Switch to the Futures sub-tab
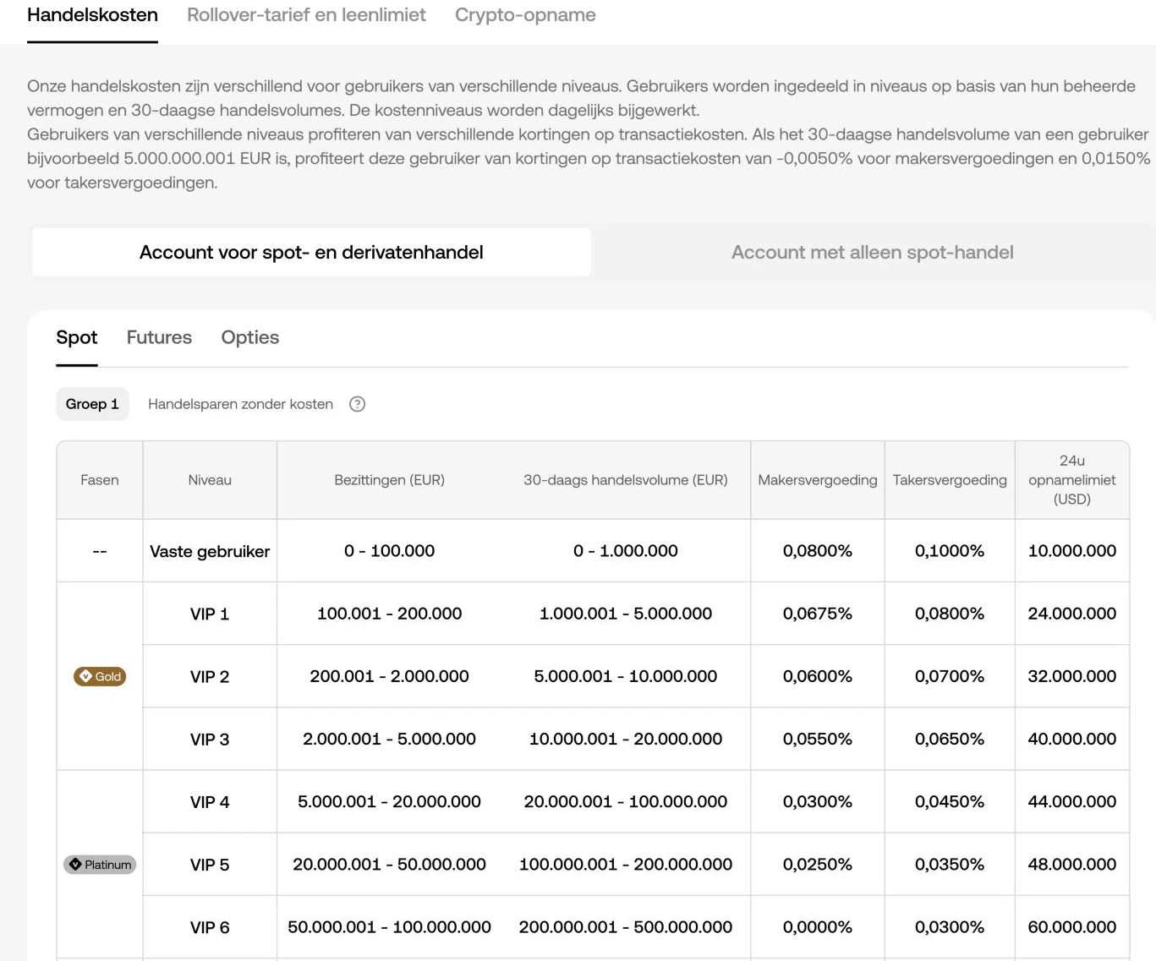 (x=159, y=337)
